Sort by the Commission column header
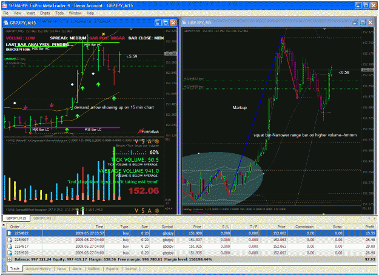This screenshot has width=379, height=275. pos(300,227)
